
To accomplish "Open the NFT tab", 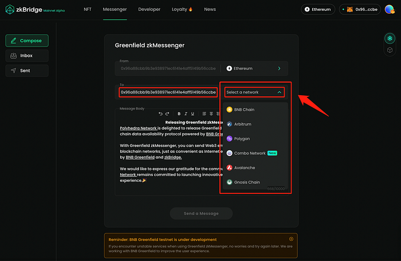I will coord(88,9).
